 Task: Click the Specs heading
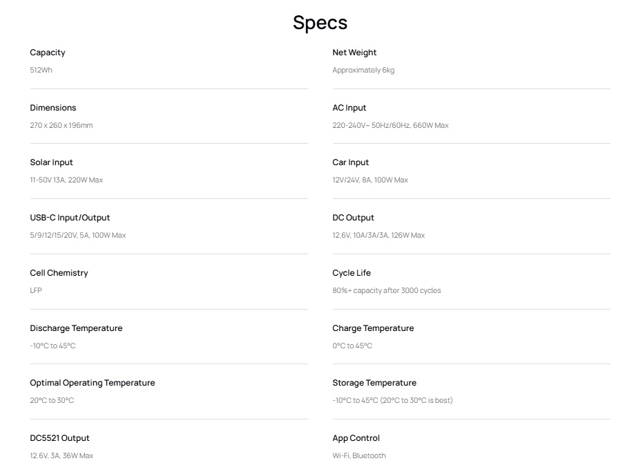click(x=320, y=23)
